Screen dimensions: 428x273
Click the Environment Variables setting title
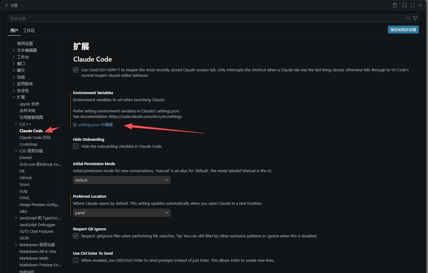click(x=93, y=93)
